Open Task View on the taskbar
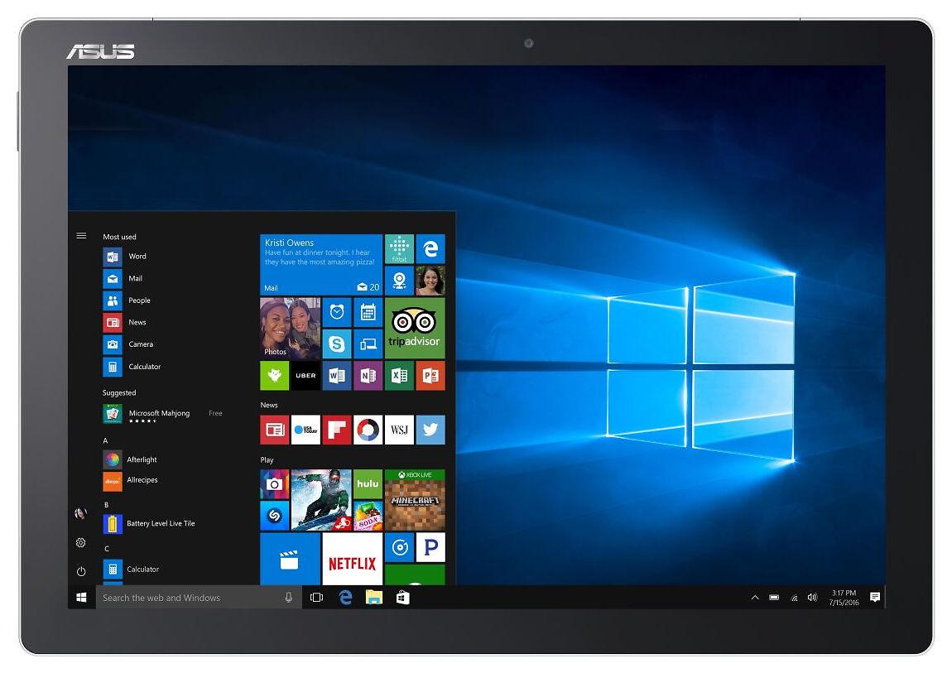952x673 pixels. [x=316, y=598]
